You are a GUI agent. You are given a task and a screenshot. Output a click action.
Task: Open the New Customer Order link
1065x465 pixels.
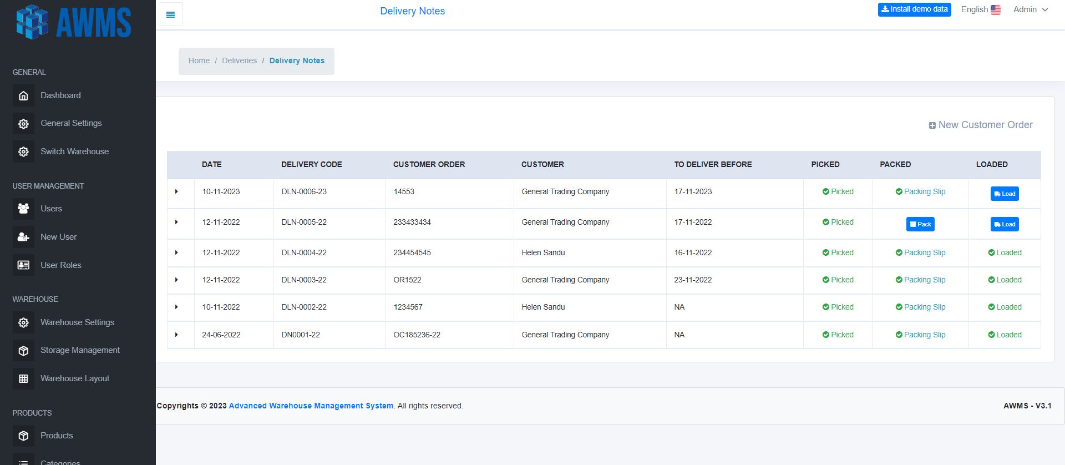(981, 125)
